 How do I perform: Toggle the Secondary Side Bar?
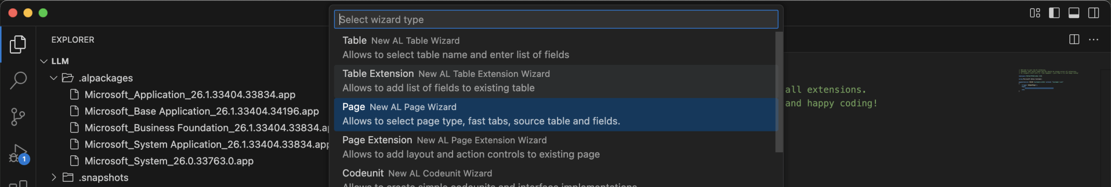coord(1094,13)
